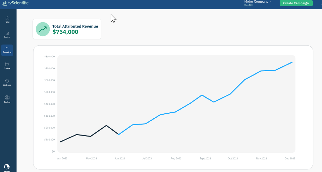
Task: Select the Creative film-strip icon in the sidebar
Action: tap(7, 64)
